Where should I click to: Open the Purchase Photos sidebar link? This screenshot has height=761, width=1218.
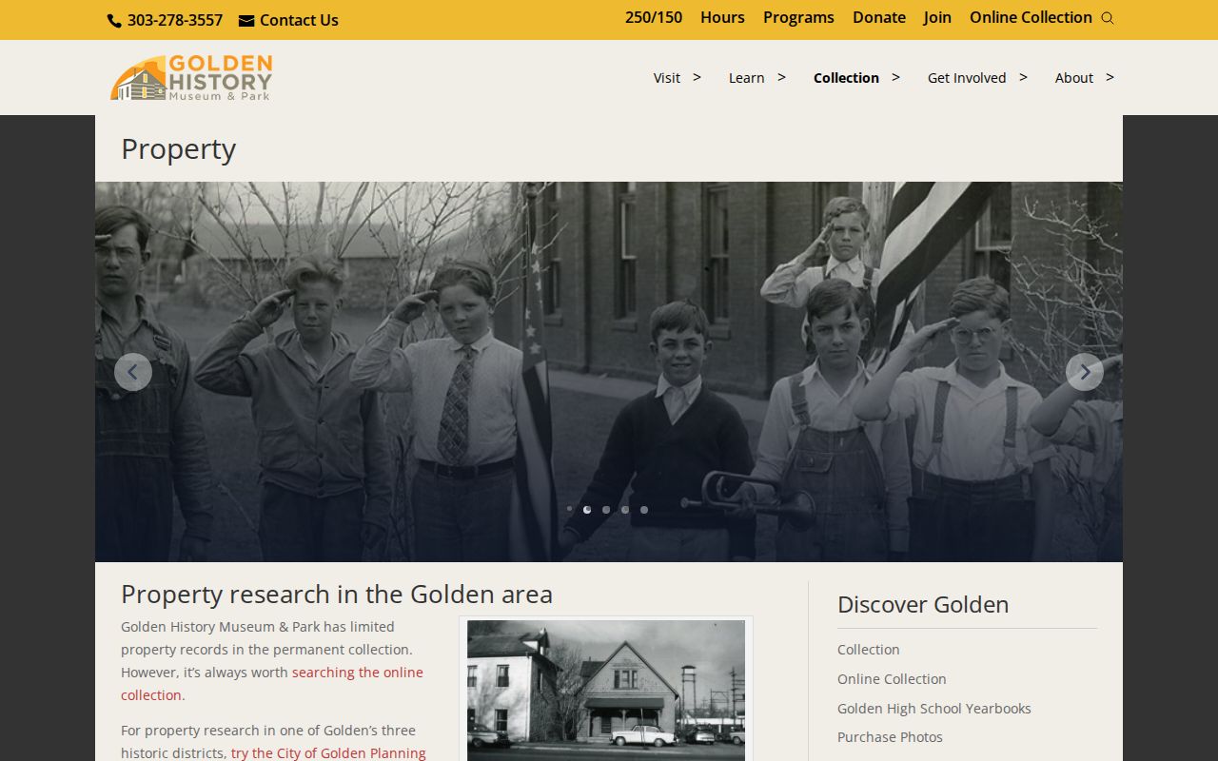[x=890, y=737]
